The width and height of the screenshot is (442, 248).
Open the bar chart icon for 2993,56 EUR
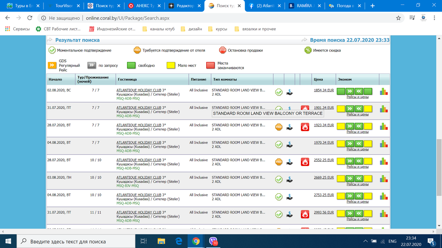pyautogui.click(x=384, y=214)
